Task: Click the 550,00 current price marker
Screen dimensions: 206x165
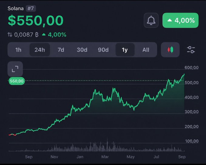Action: coord(17,81)
